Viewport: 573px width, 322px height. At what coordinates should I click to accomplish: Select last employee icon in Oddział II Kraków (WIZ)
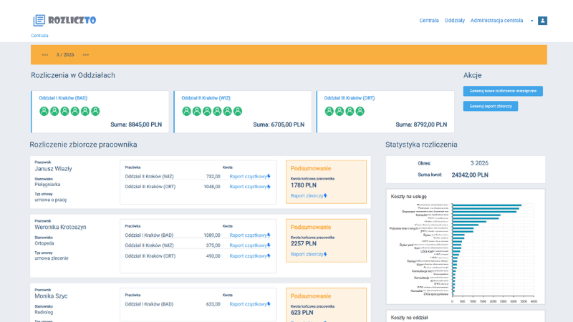point(238,111)
